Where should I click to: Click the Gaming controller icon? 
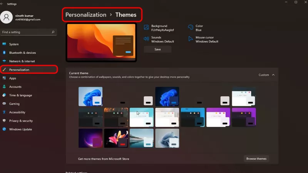coord(4,103)
